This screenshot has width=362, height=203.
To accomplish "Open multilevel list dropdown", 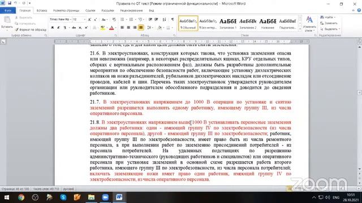I will (144, 20).
